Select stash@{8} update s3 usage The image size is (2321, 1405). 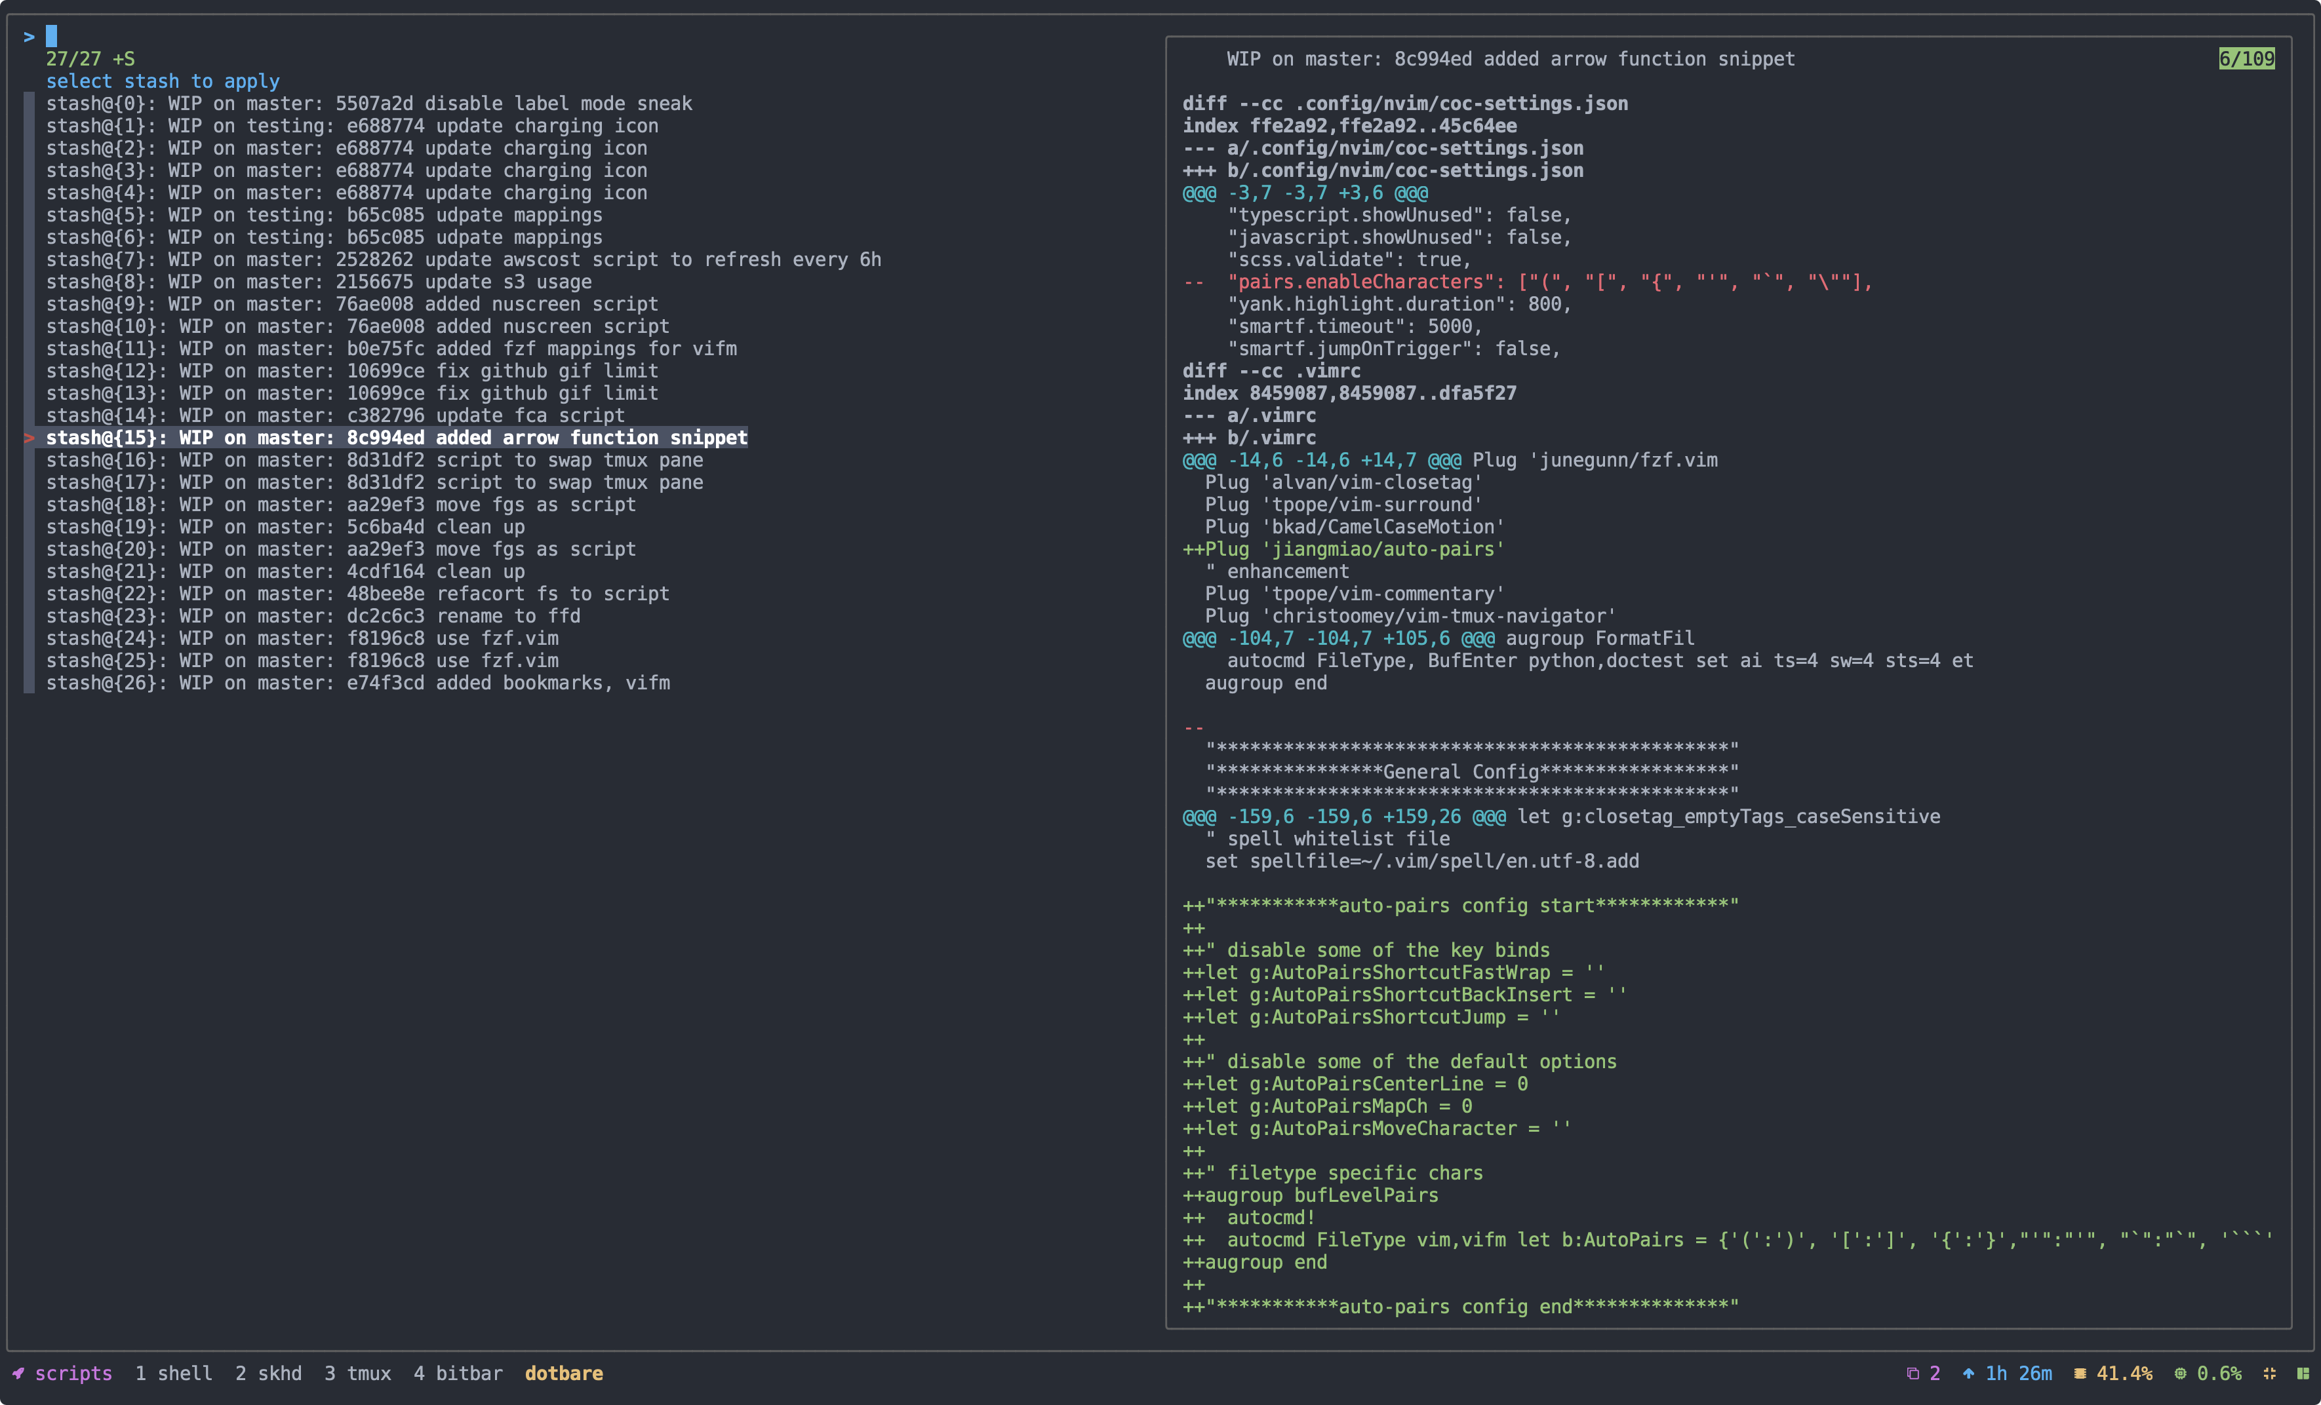319,282
